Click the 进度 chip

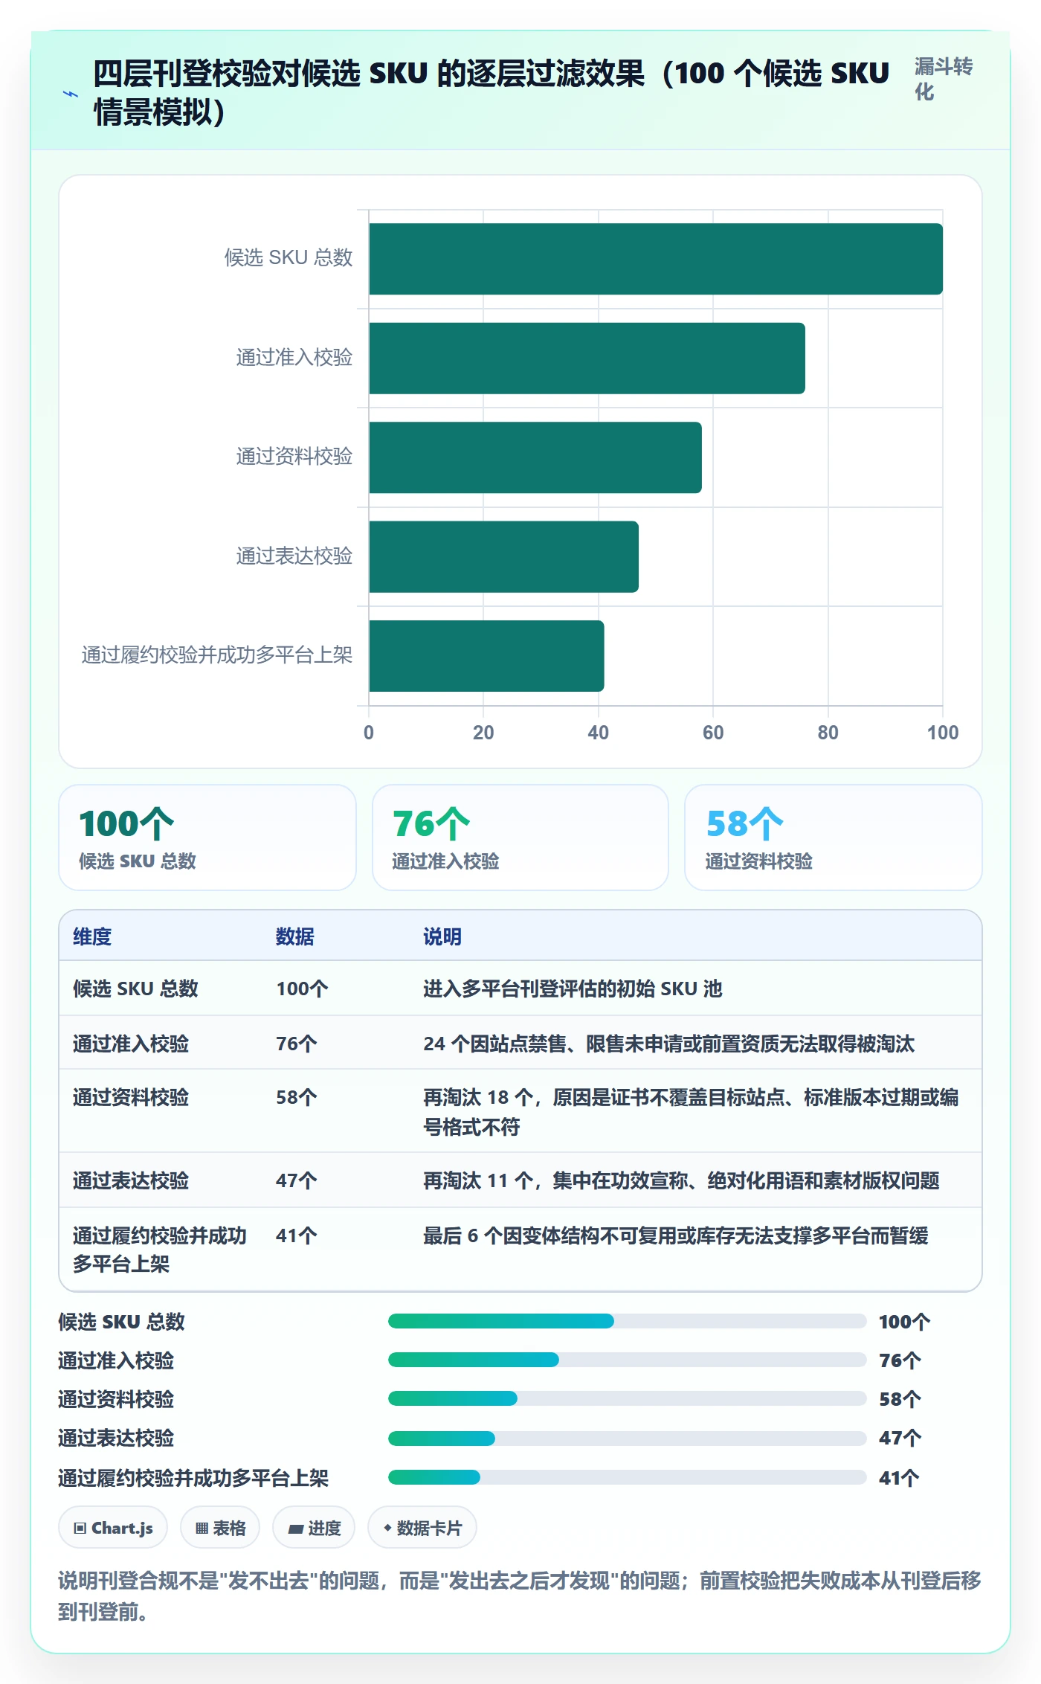click(x=314, y=1528)
